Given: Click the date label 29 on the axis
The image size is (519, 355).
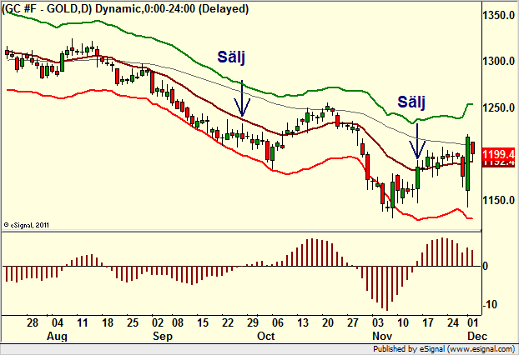Looking at the screenshot, I should tap(253, 322).
